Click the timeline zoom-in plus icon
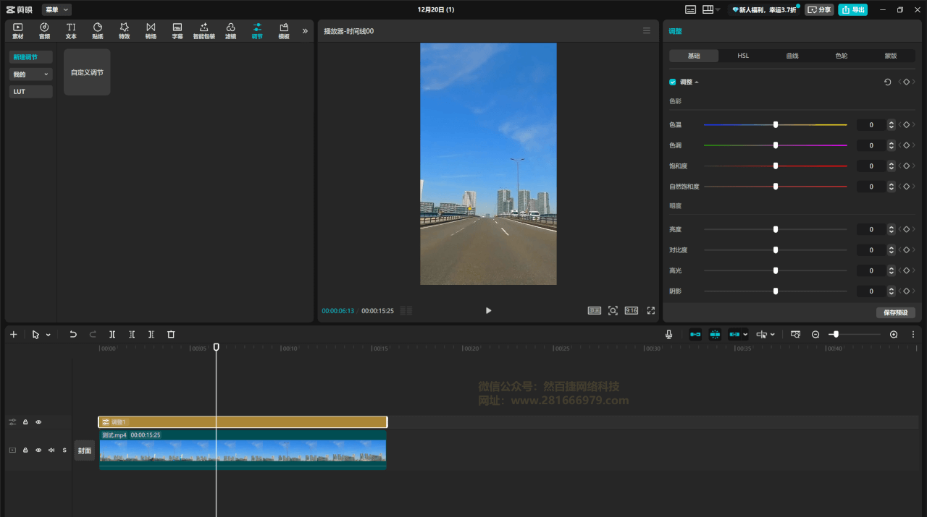Image resolution: width=927 pixels, height=517 pixels. click(x=893, y=335)
